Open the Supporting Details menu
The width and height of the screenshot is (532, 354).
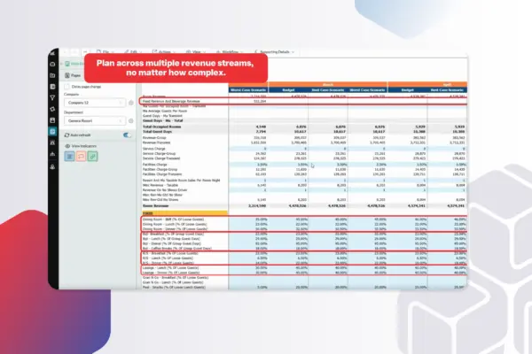pyautogui.click(x=274, y=52)
